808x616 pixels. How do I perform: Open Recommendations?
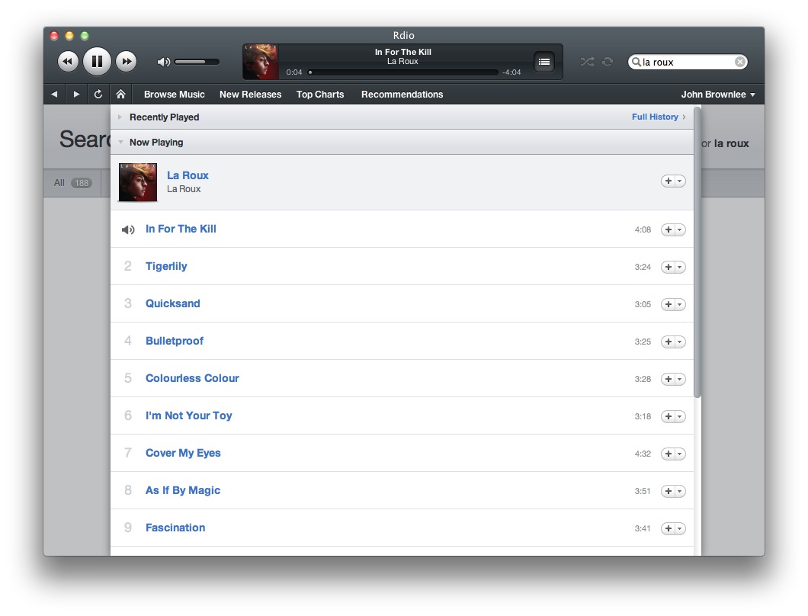[402, 95]
